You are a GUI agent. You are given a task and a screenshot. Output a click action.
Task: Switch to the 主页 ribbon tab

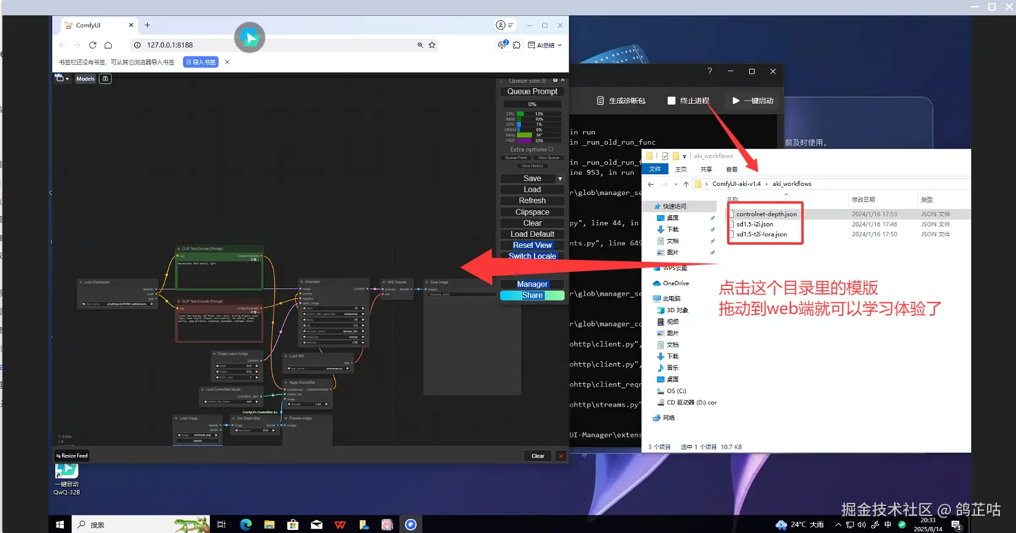coord(681,169)
